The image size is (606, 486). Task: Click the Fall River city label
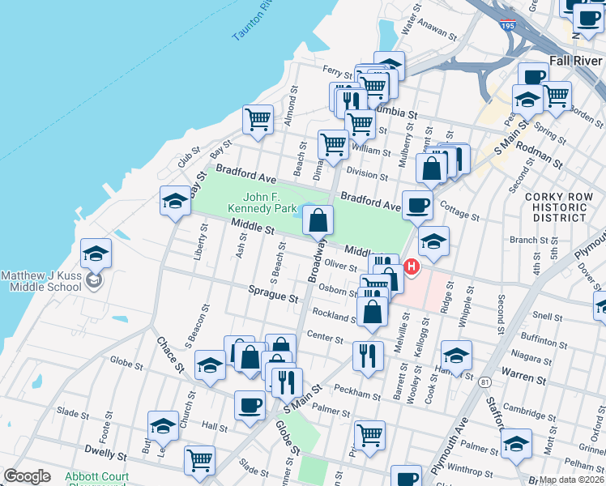[x=576, y=61]
